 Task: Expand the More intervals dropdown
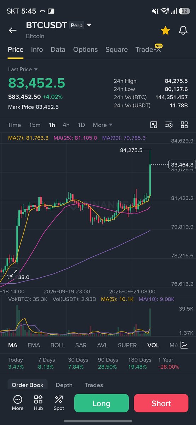(103, 125)
